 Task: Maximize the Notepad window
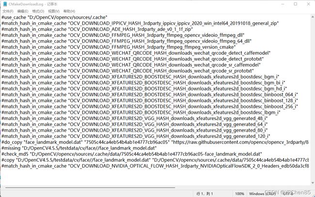[296, 4]
